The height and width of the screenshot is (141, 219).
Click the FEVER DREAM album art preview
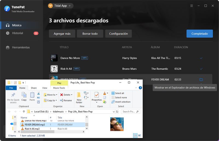coord(117,124)
